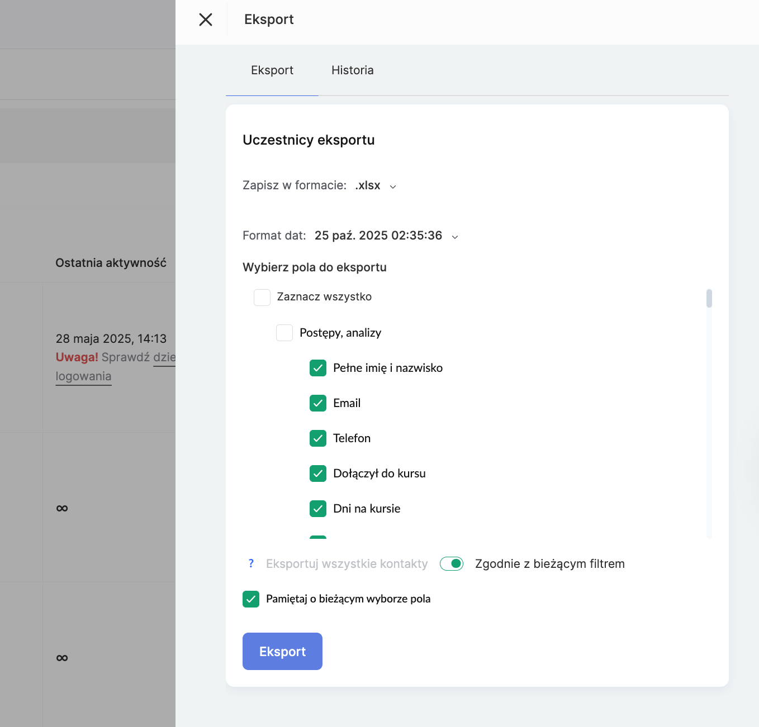Click the Eksportuj wszystkie kontakty label

coord(347,564)
